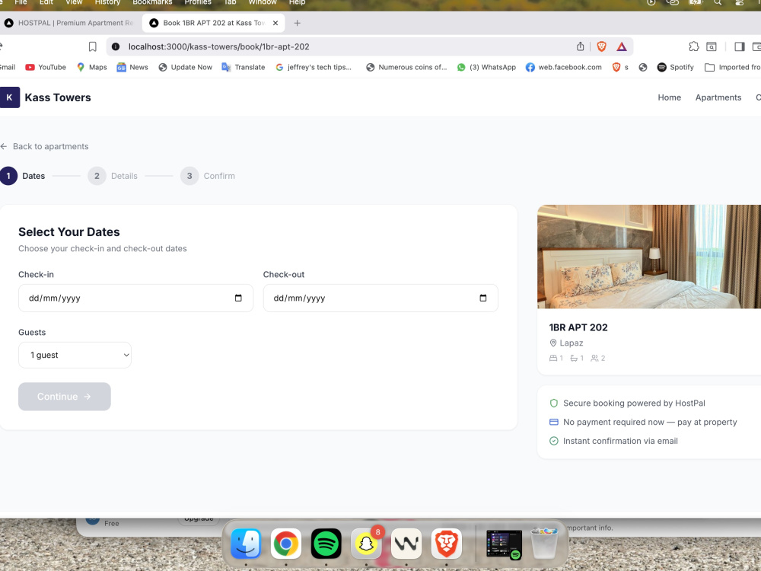Bookmark this page with the bookmark icon

[92, 46]
